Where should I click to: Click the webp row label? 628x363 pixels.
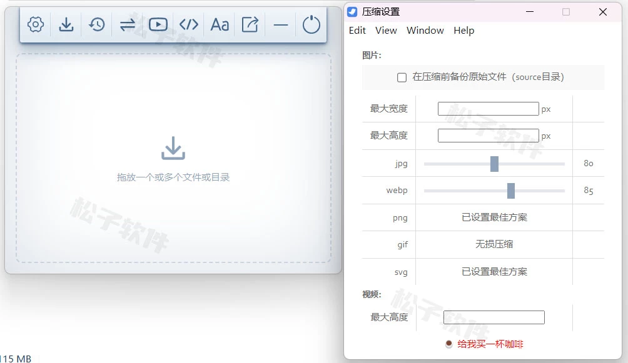pos(397,191)
